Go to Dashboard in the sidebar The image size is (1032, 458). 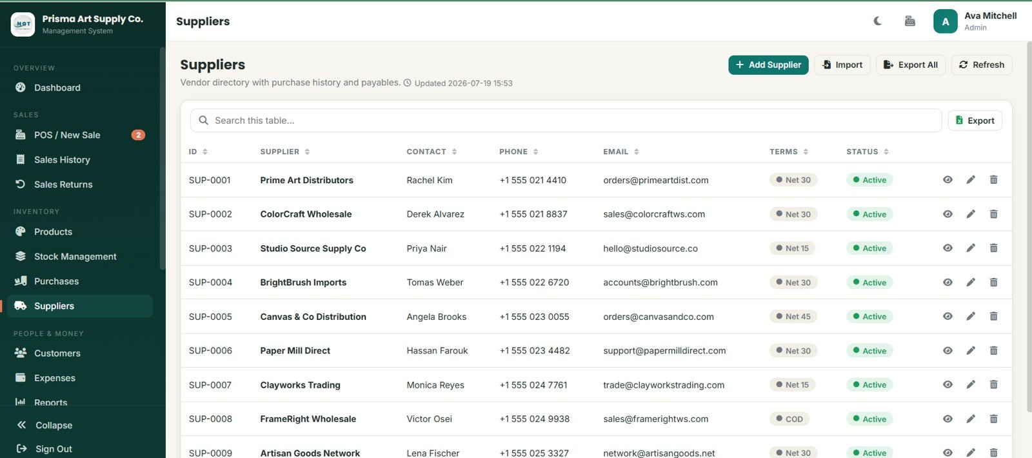pos(80,88)
